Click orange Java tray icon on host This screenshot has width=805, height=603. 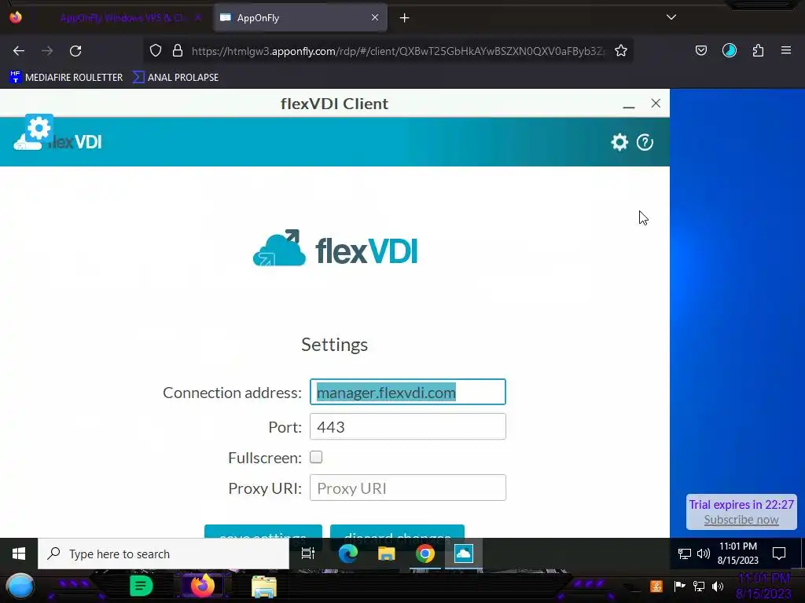tap(656, 586)
